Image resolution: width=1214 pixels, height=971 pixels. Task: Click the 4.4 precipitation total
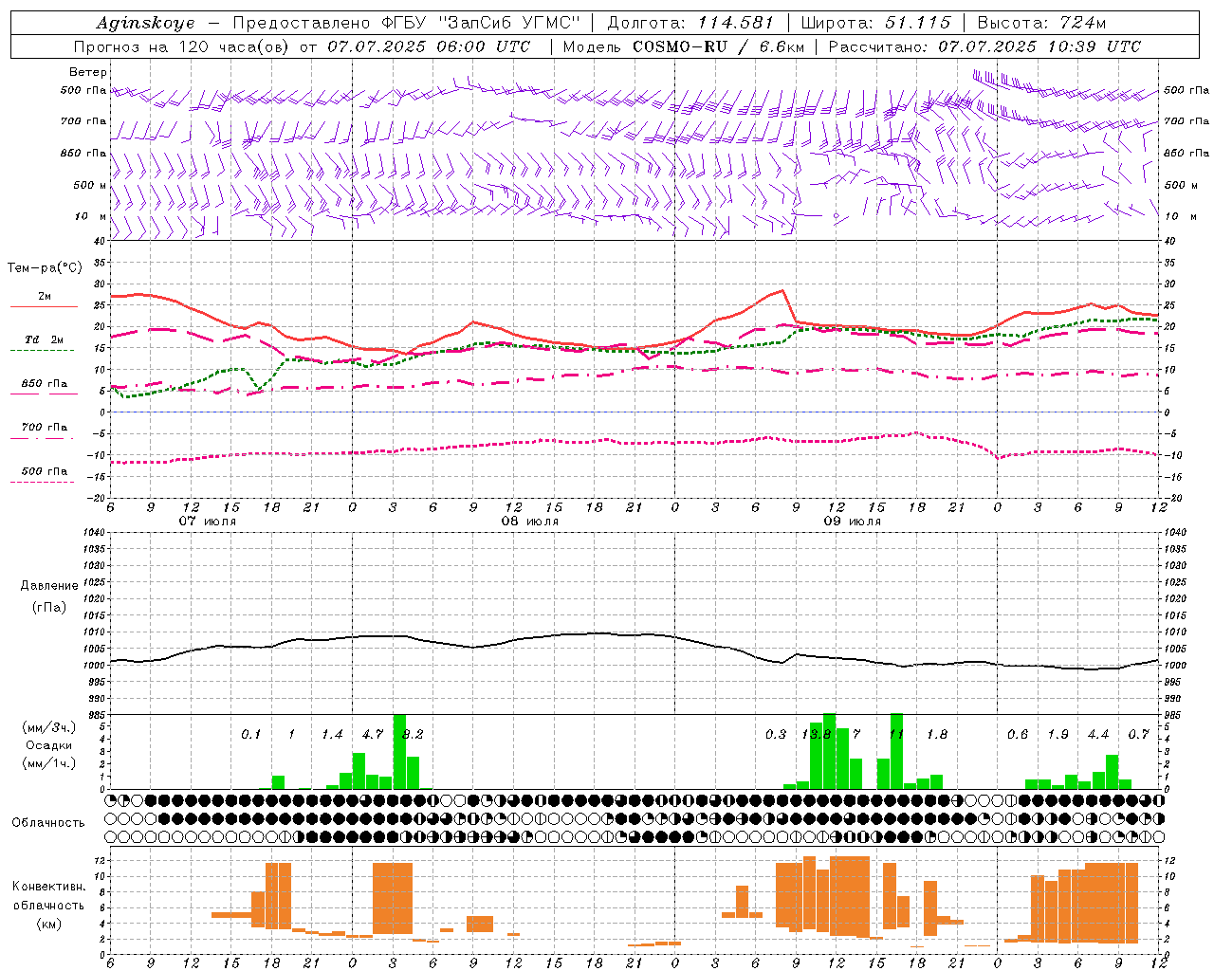point(1098,735)
